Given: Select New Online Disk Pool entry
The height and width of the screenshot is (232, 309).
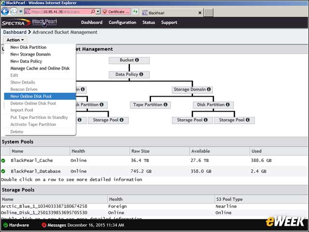Looking at the screenshot, I should click(x=40, y=96).
